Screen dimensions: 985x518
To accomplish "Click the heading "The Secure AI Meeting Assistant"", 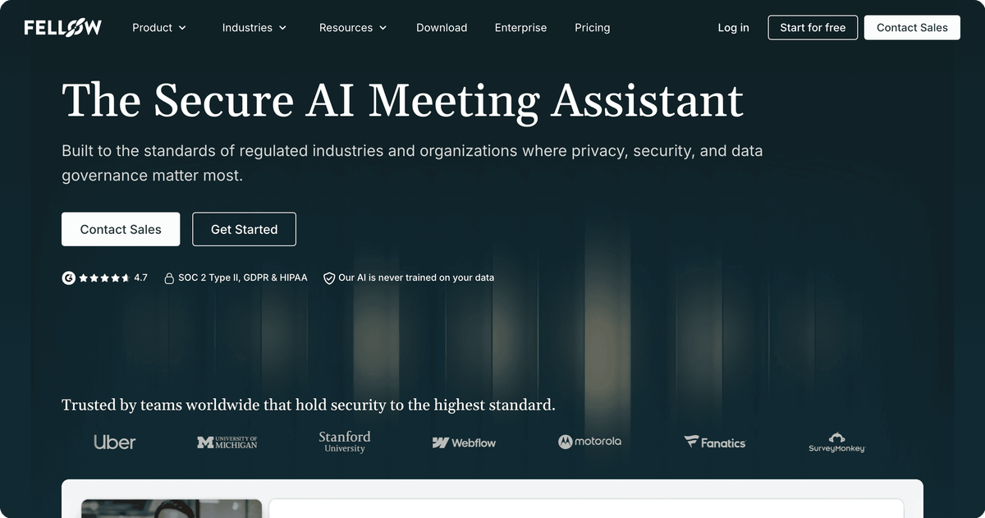I will click(402, 100).
